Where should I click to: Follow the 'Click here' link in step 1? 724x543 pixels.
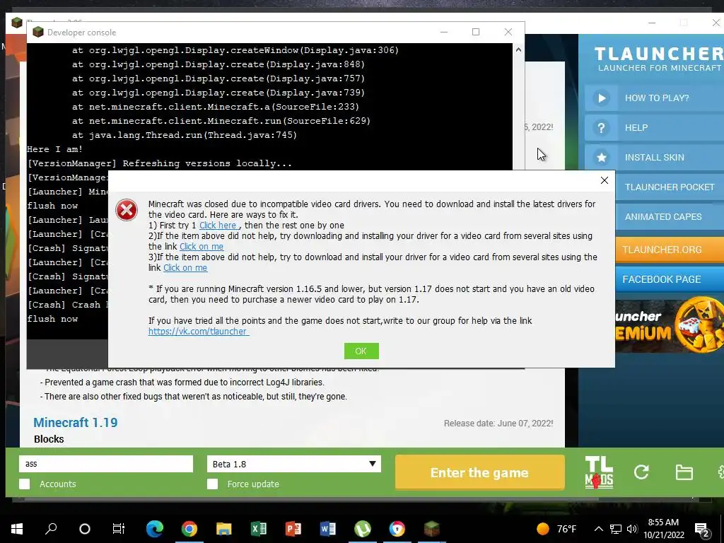219,226
